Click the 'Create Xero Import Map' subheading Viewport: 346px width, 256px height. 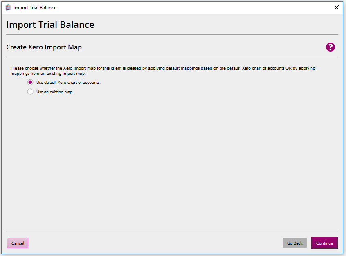click(x=44, y=47)
